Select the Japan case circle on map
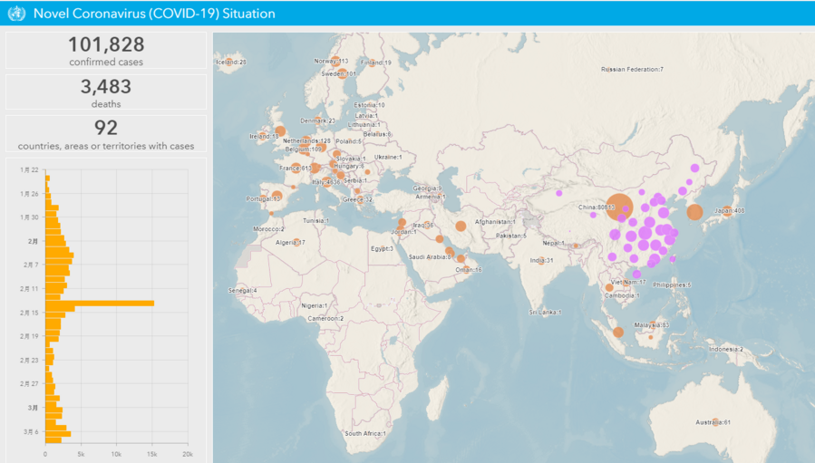815x463 pixels. [694, 212]
